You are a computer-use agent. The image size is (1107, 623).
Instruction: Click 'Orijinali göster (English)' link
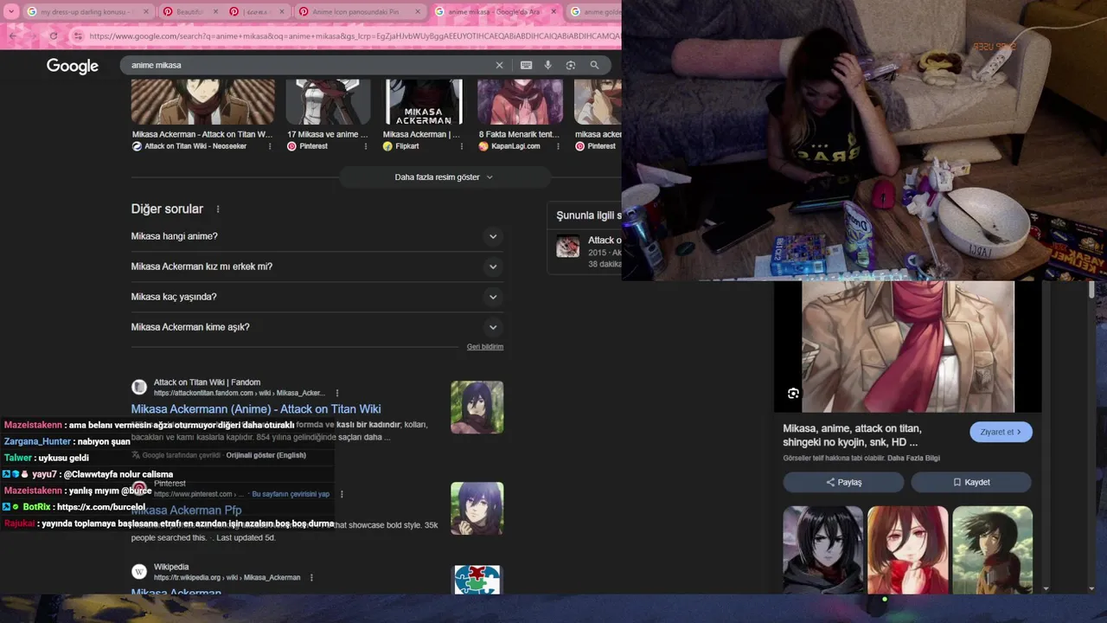click(x=266, y=455)
